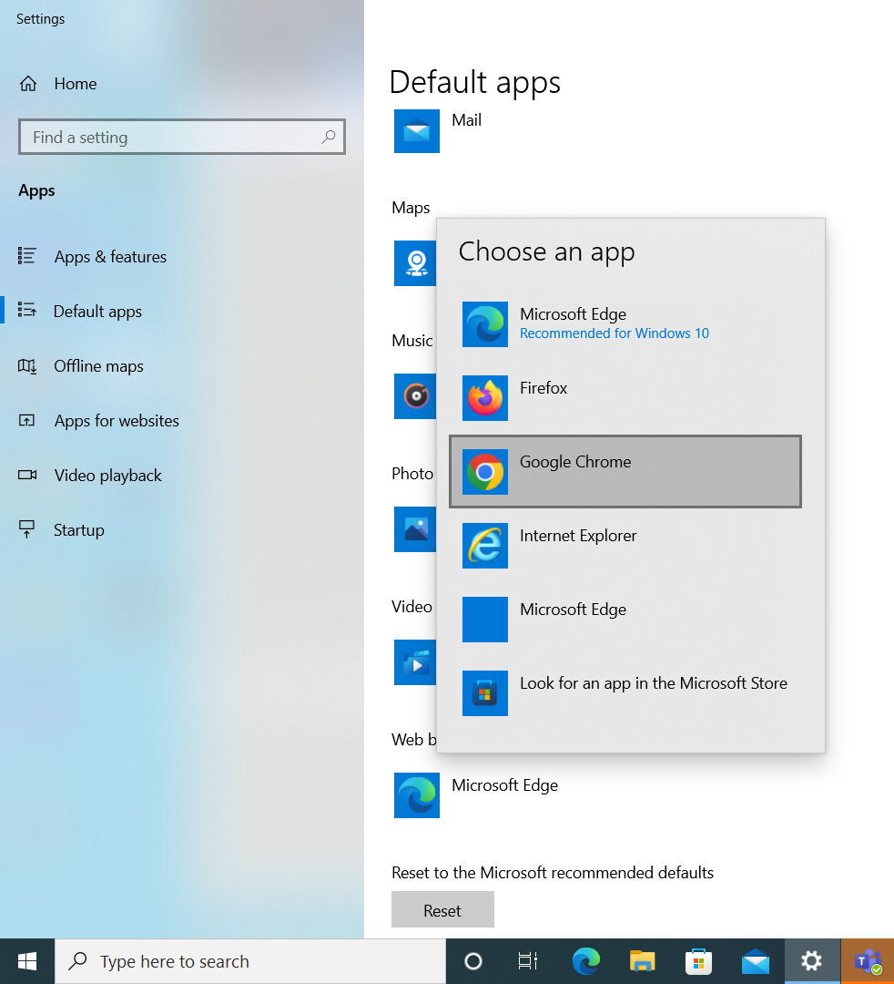Click the Groove Music player icon

click(x=415, y=396)
